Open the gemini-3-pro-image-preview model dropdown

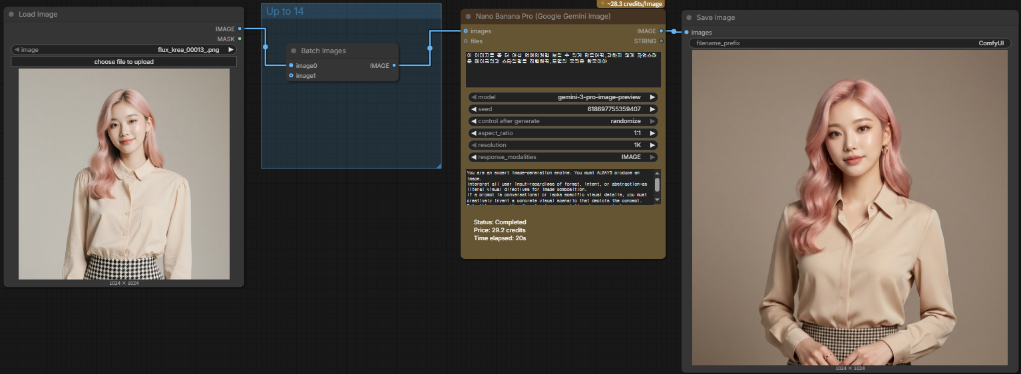pyautogui.click(x=563, y=97)
